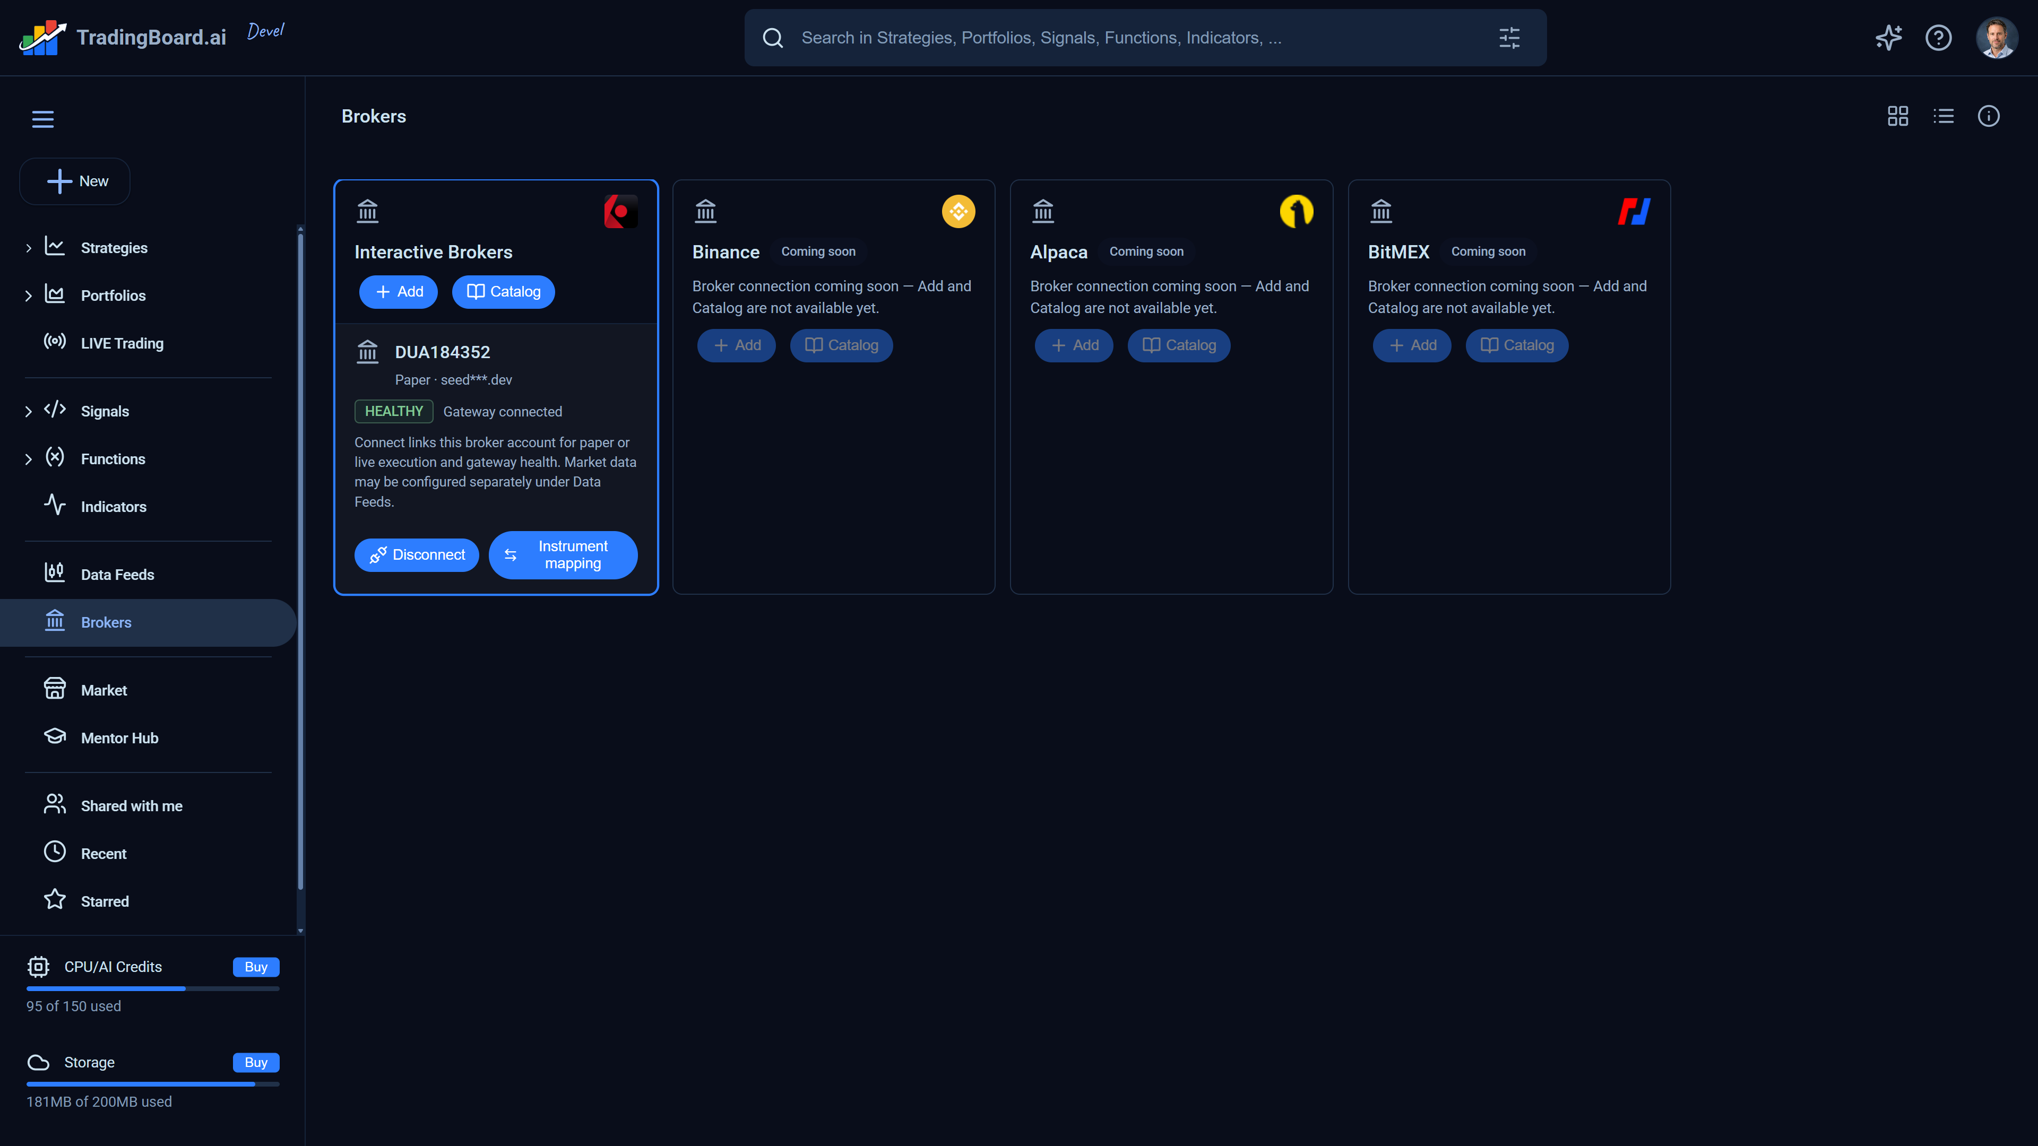
Task: Click Binance Coming soon badge
Action: [x=818, y=251]
